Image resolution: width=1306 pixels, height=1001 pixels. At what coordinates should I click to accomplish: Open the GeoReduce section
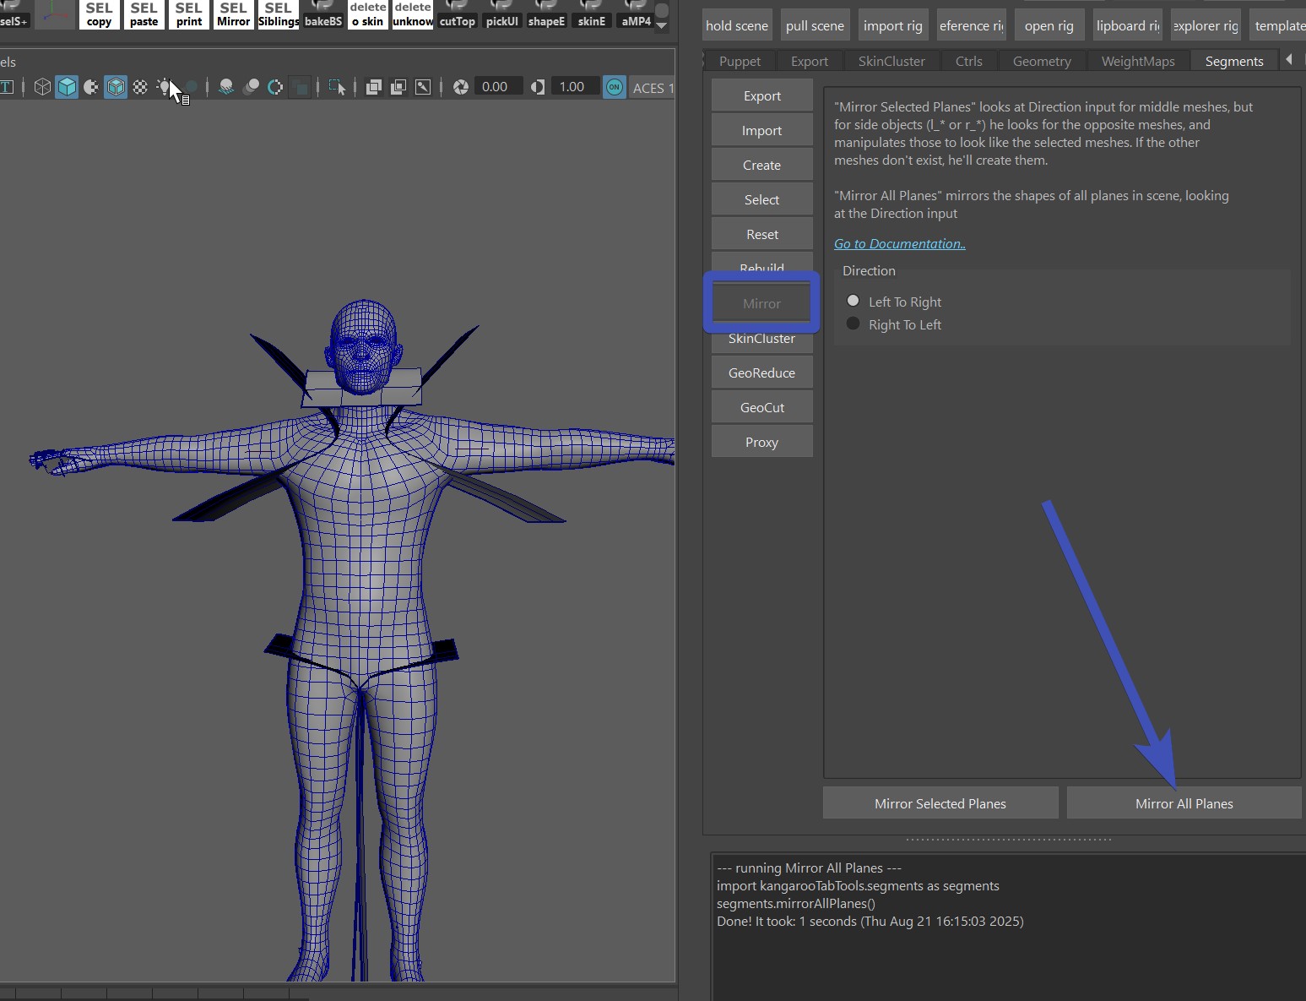[x=761, y=373]
